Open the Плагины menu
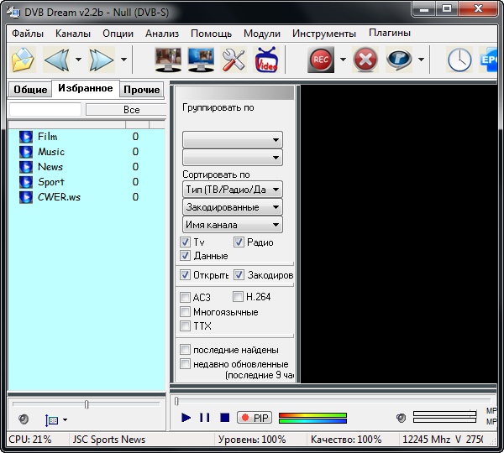504x453 pixels. tap(390, 34)
